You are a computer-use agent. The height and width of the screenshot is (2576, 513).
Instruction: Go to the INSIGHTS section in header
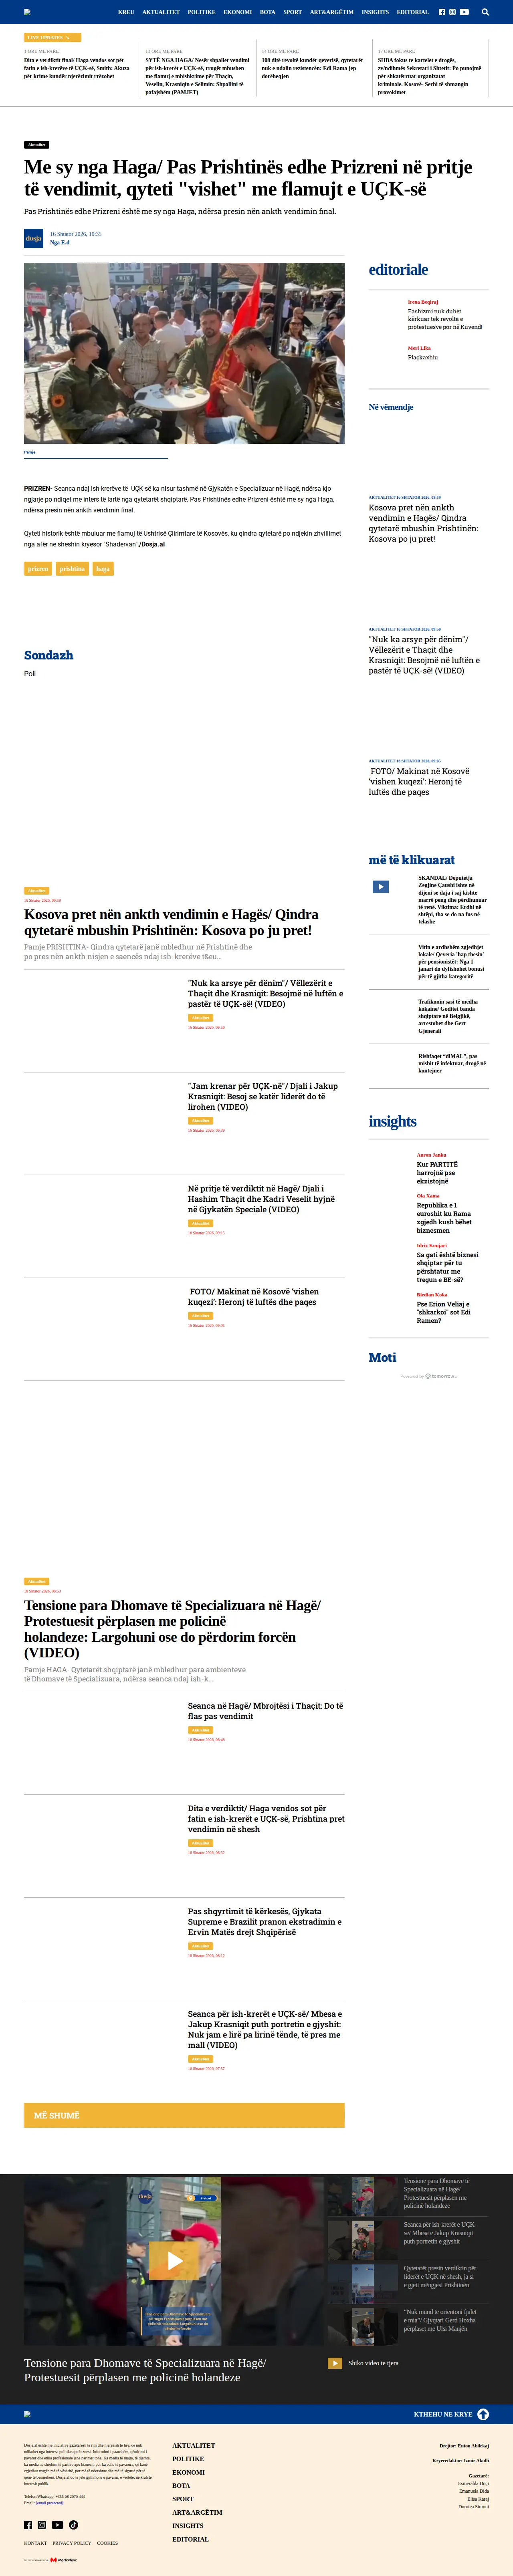coord(375,12)
